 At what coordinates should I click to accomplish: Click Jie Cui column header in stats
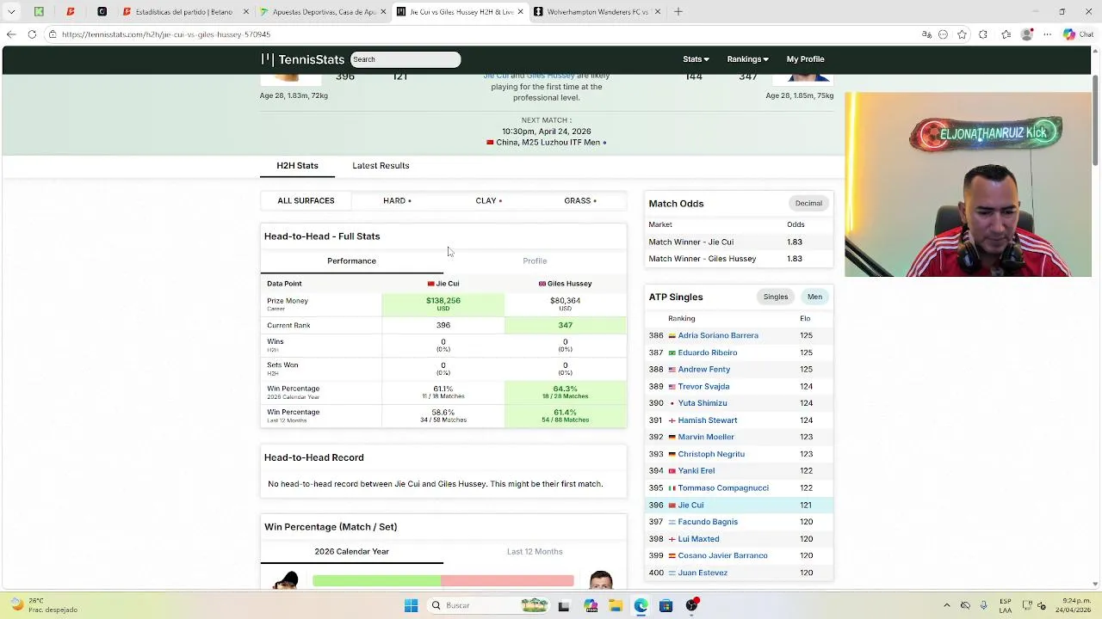(x=443, y=284)
